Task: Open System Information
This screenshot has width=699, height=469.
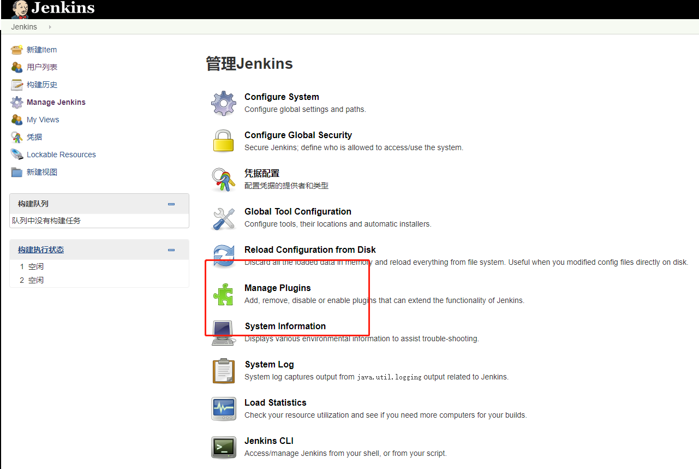Action: [285, 326]
